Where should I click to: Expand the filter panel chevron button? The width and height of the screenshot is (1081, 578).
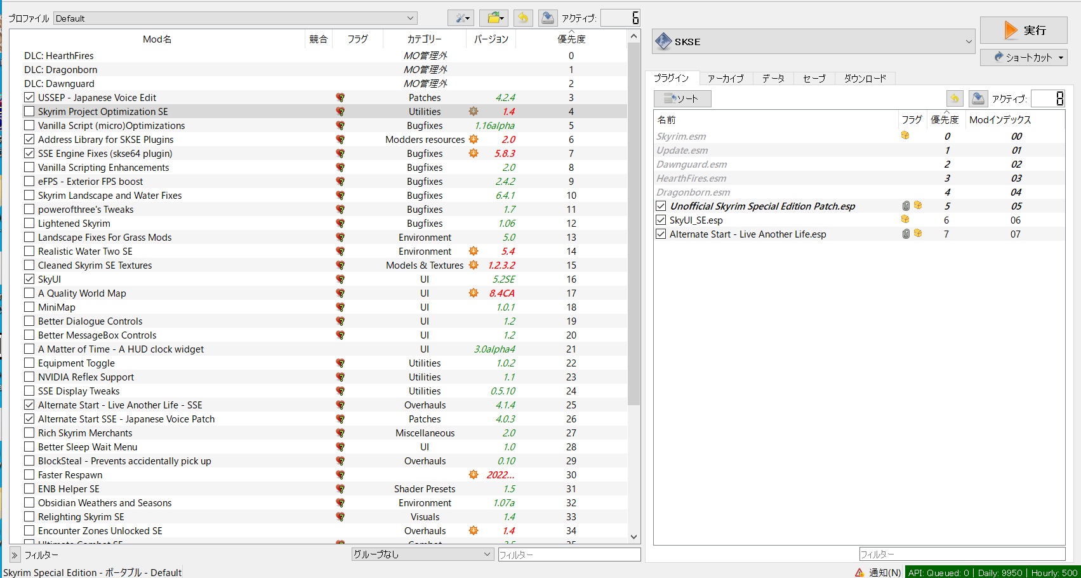(x=15, y=555)
